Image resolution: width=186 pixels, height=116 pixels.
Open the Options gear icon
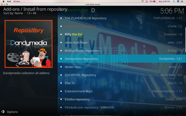(3, 112)
